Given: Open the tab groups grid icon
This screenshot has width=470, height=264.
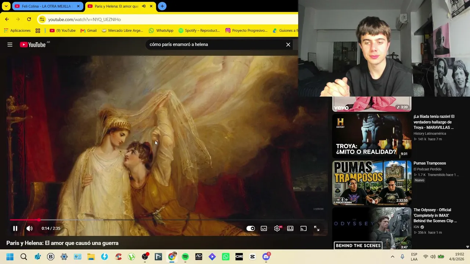Looking at the screenshot, I should tap(38, 30).
